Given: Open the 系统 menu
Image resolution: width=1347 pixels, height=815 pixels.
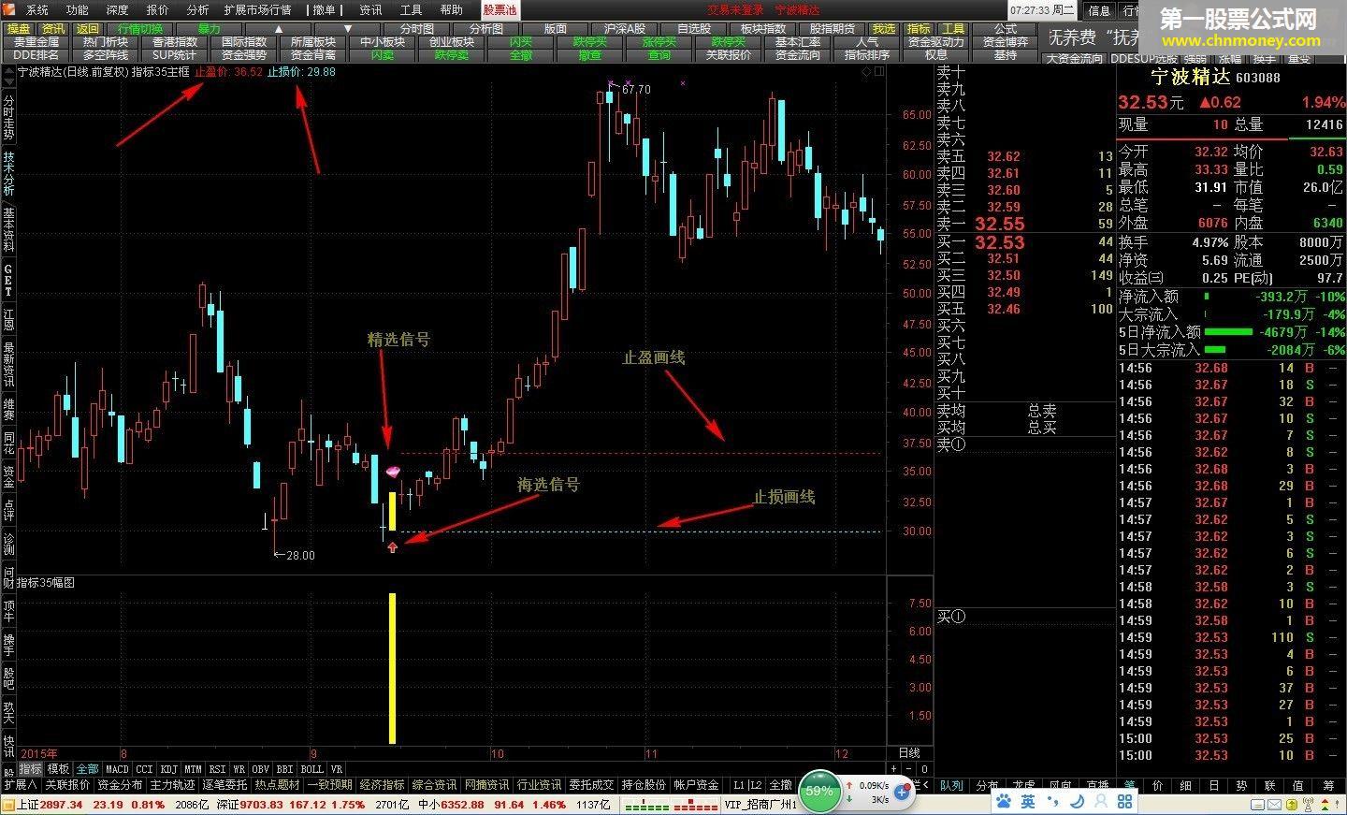Looking at the screenshot, I should (36, 10).
